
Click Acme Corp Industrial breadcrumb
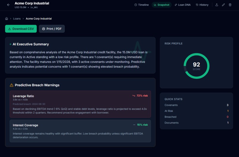click(39, 19)
